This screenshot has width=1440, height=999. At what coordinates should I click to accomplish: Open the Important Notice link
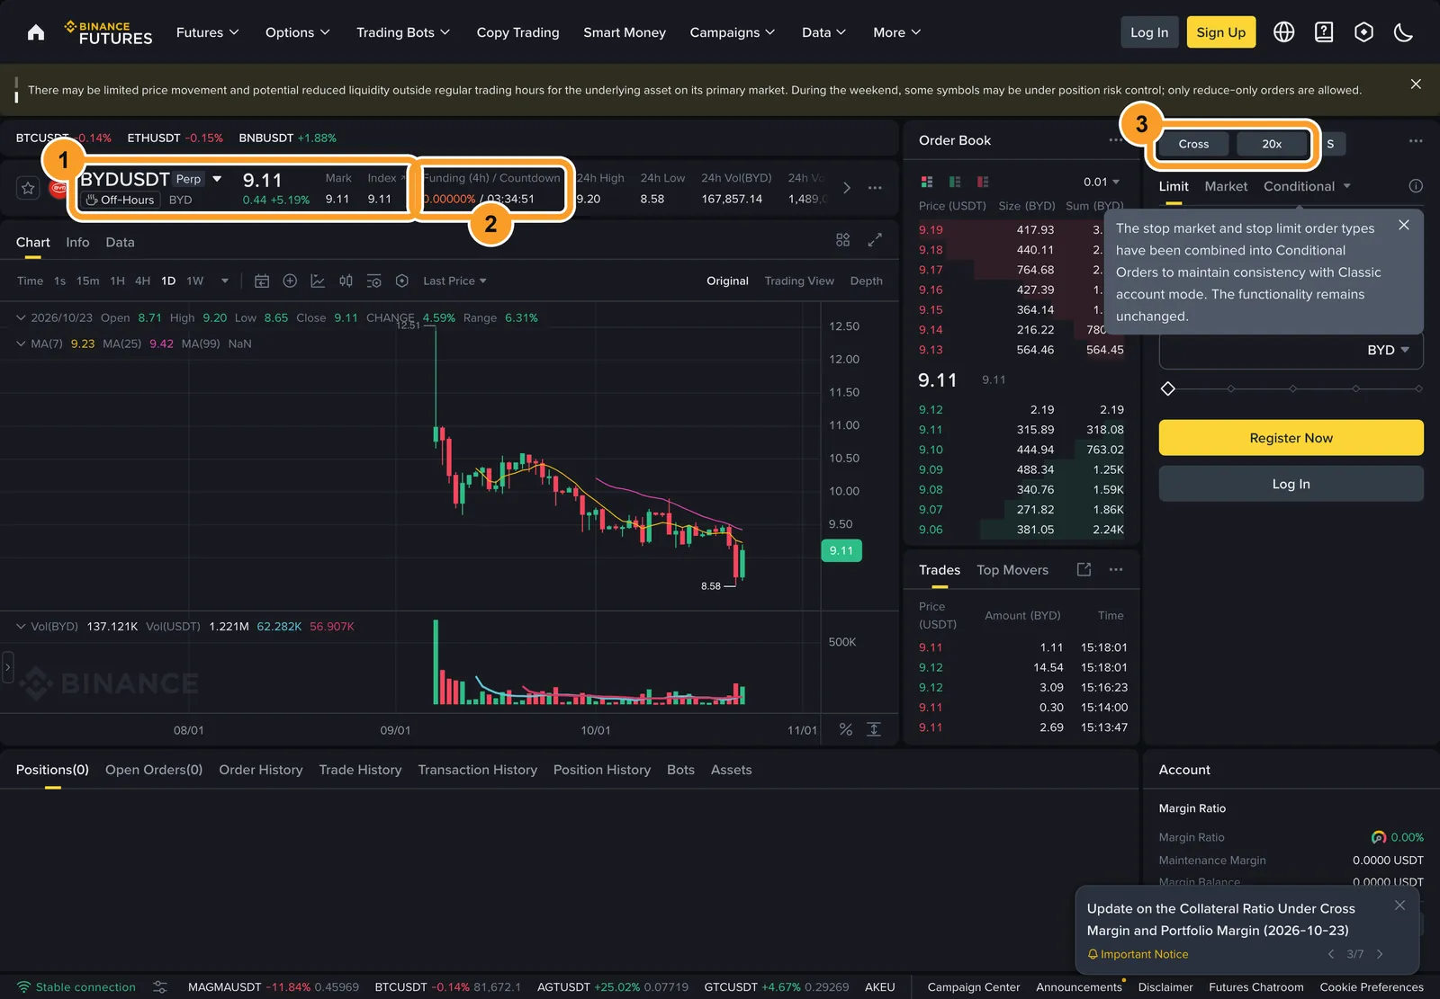(1138, 954)
